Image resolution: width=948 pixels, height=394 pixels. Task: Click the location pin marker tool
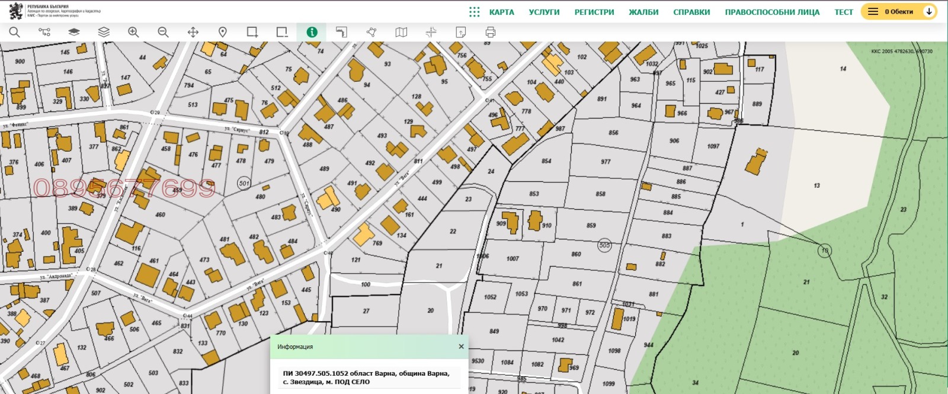click(x=223, y=33)
